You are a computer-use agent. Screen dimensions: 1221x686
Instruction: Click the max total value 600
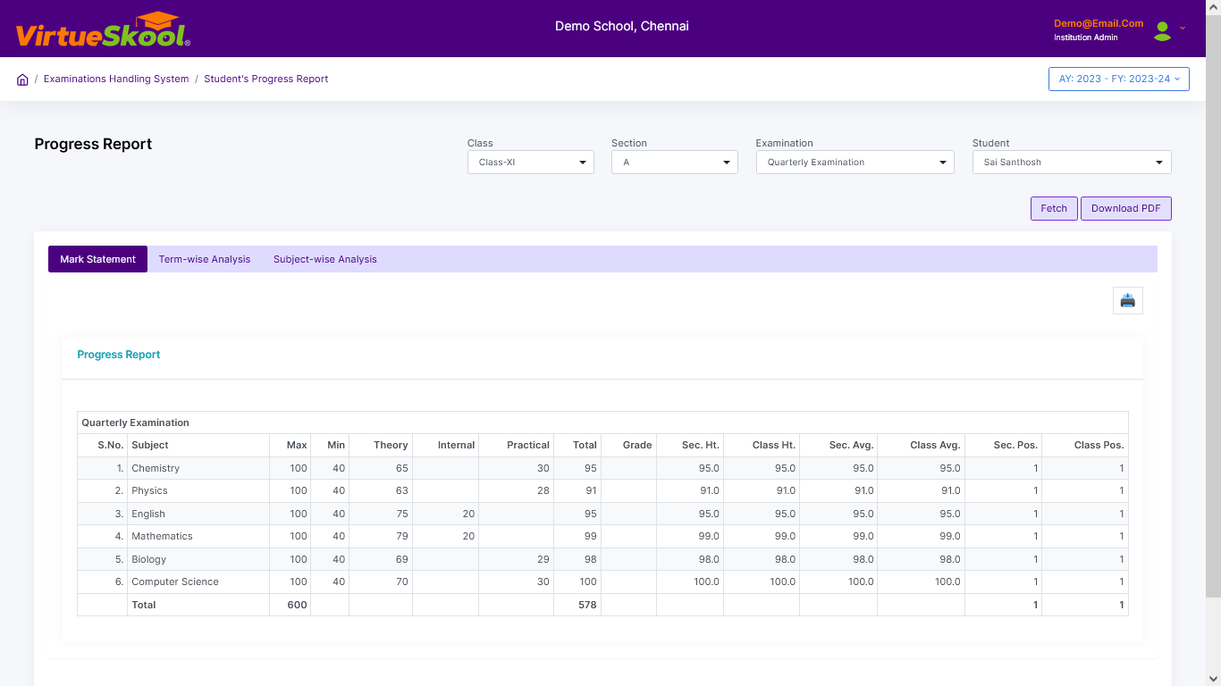298,605
